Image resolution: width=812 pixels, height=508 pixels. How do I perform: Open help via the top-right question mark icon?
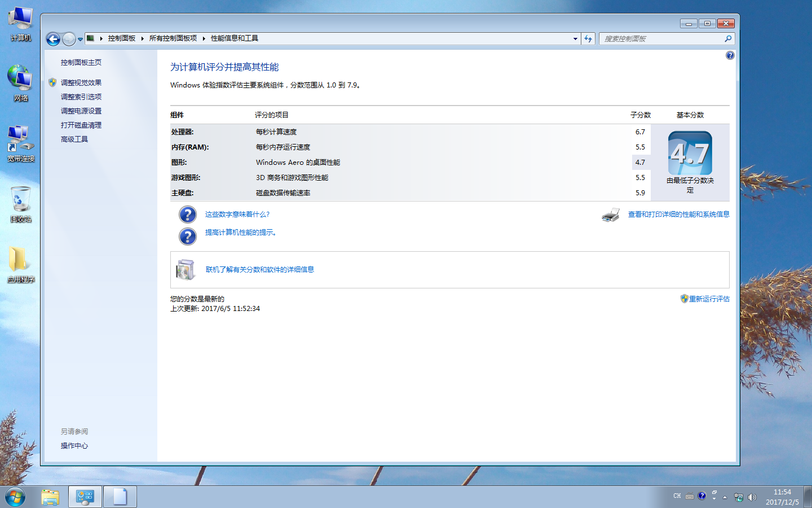pos(730,55)
